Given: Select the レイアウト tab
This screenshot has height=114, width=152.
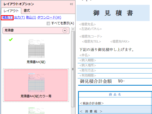Looking at the screenshot, I should coord(11,11).
